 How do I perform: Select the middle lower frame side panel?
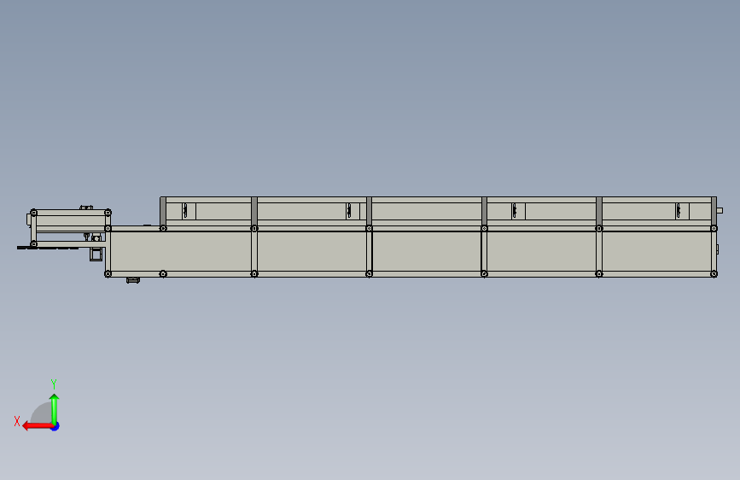pyautogui.click(x=427, y=251)
